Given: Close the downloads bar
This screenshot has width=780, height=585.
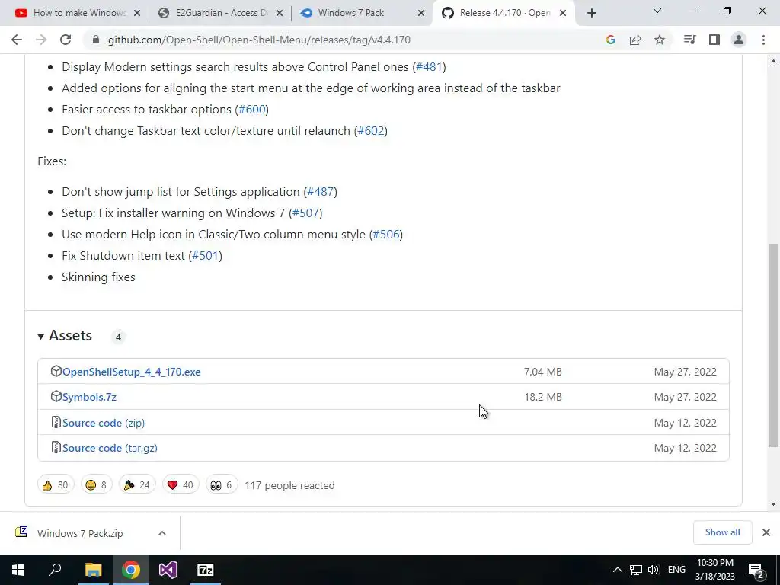Looking at the screenshot, I should [x=766, y=532].
